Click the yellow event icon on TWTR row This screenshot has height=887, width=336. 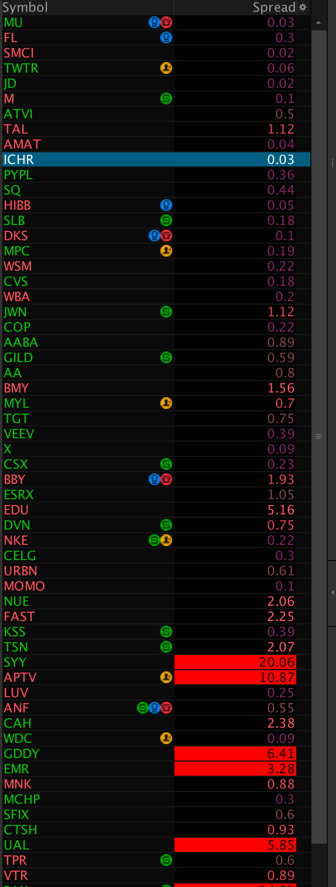coord(166,69)
